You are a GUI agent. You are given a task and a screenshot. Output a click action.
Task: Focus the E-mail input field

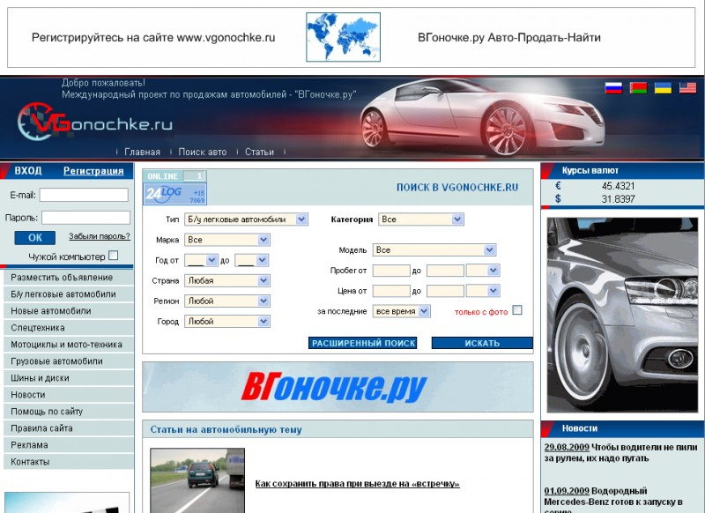tap(84, 195)
